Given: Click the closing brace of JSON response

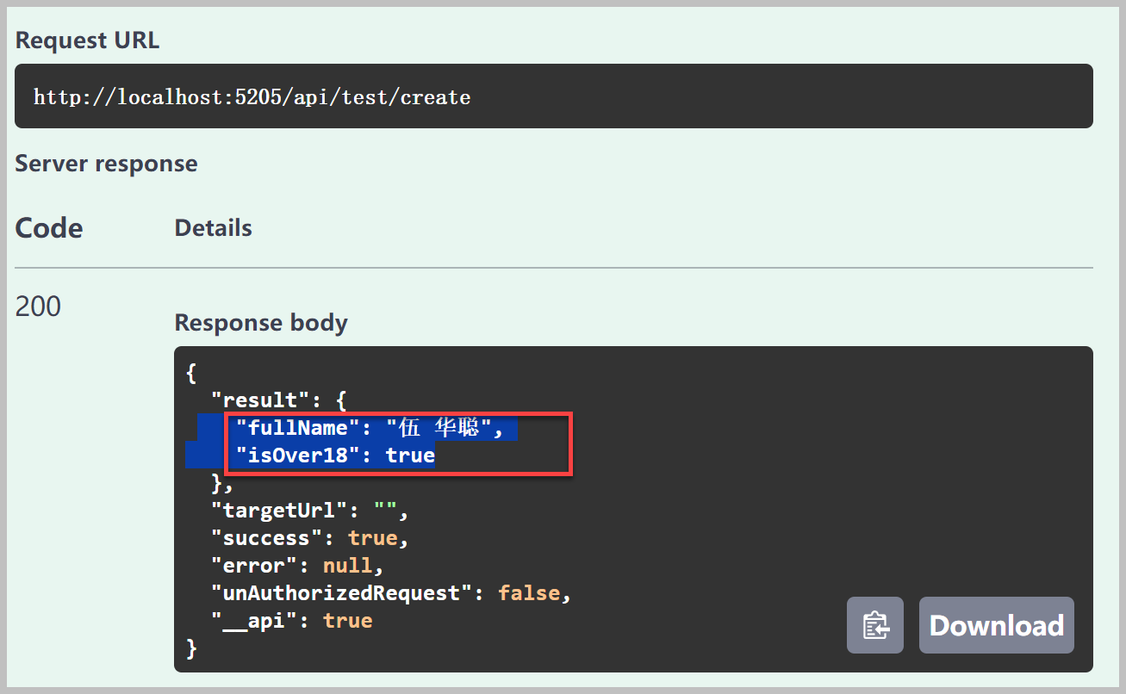Looking at the screenshot, I should tap(192, 648).
